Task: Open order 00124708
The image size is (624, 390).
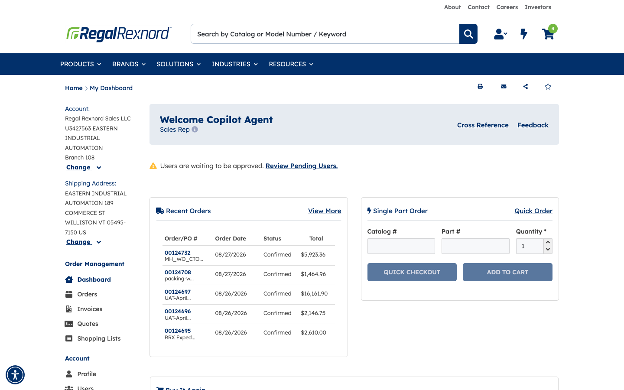Action: (x=178, y=272)
